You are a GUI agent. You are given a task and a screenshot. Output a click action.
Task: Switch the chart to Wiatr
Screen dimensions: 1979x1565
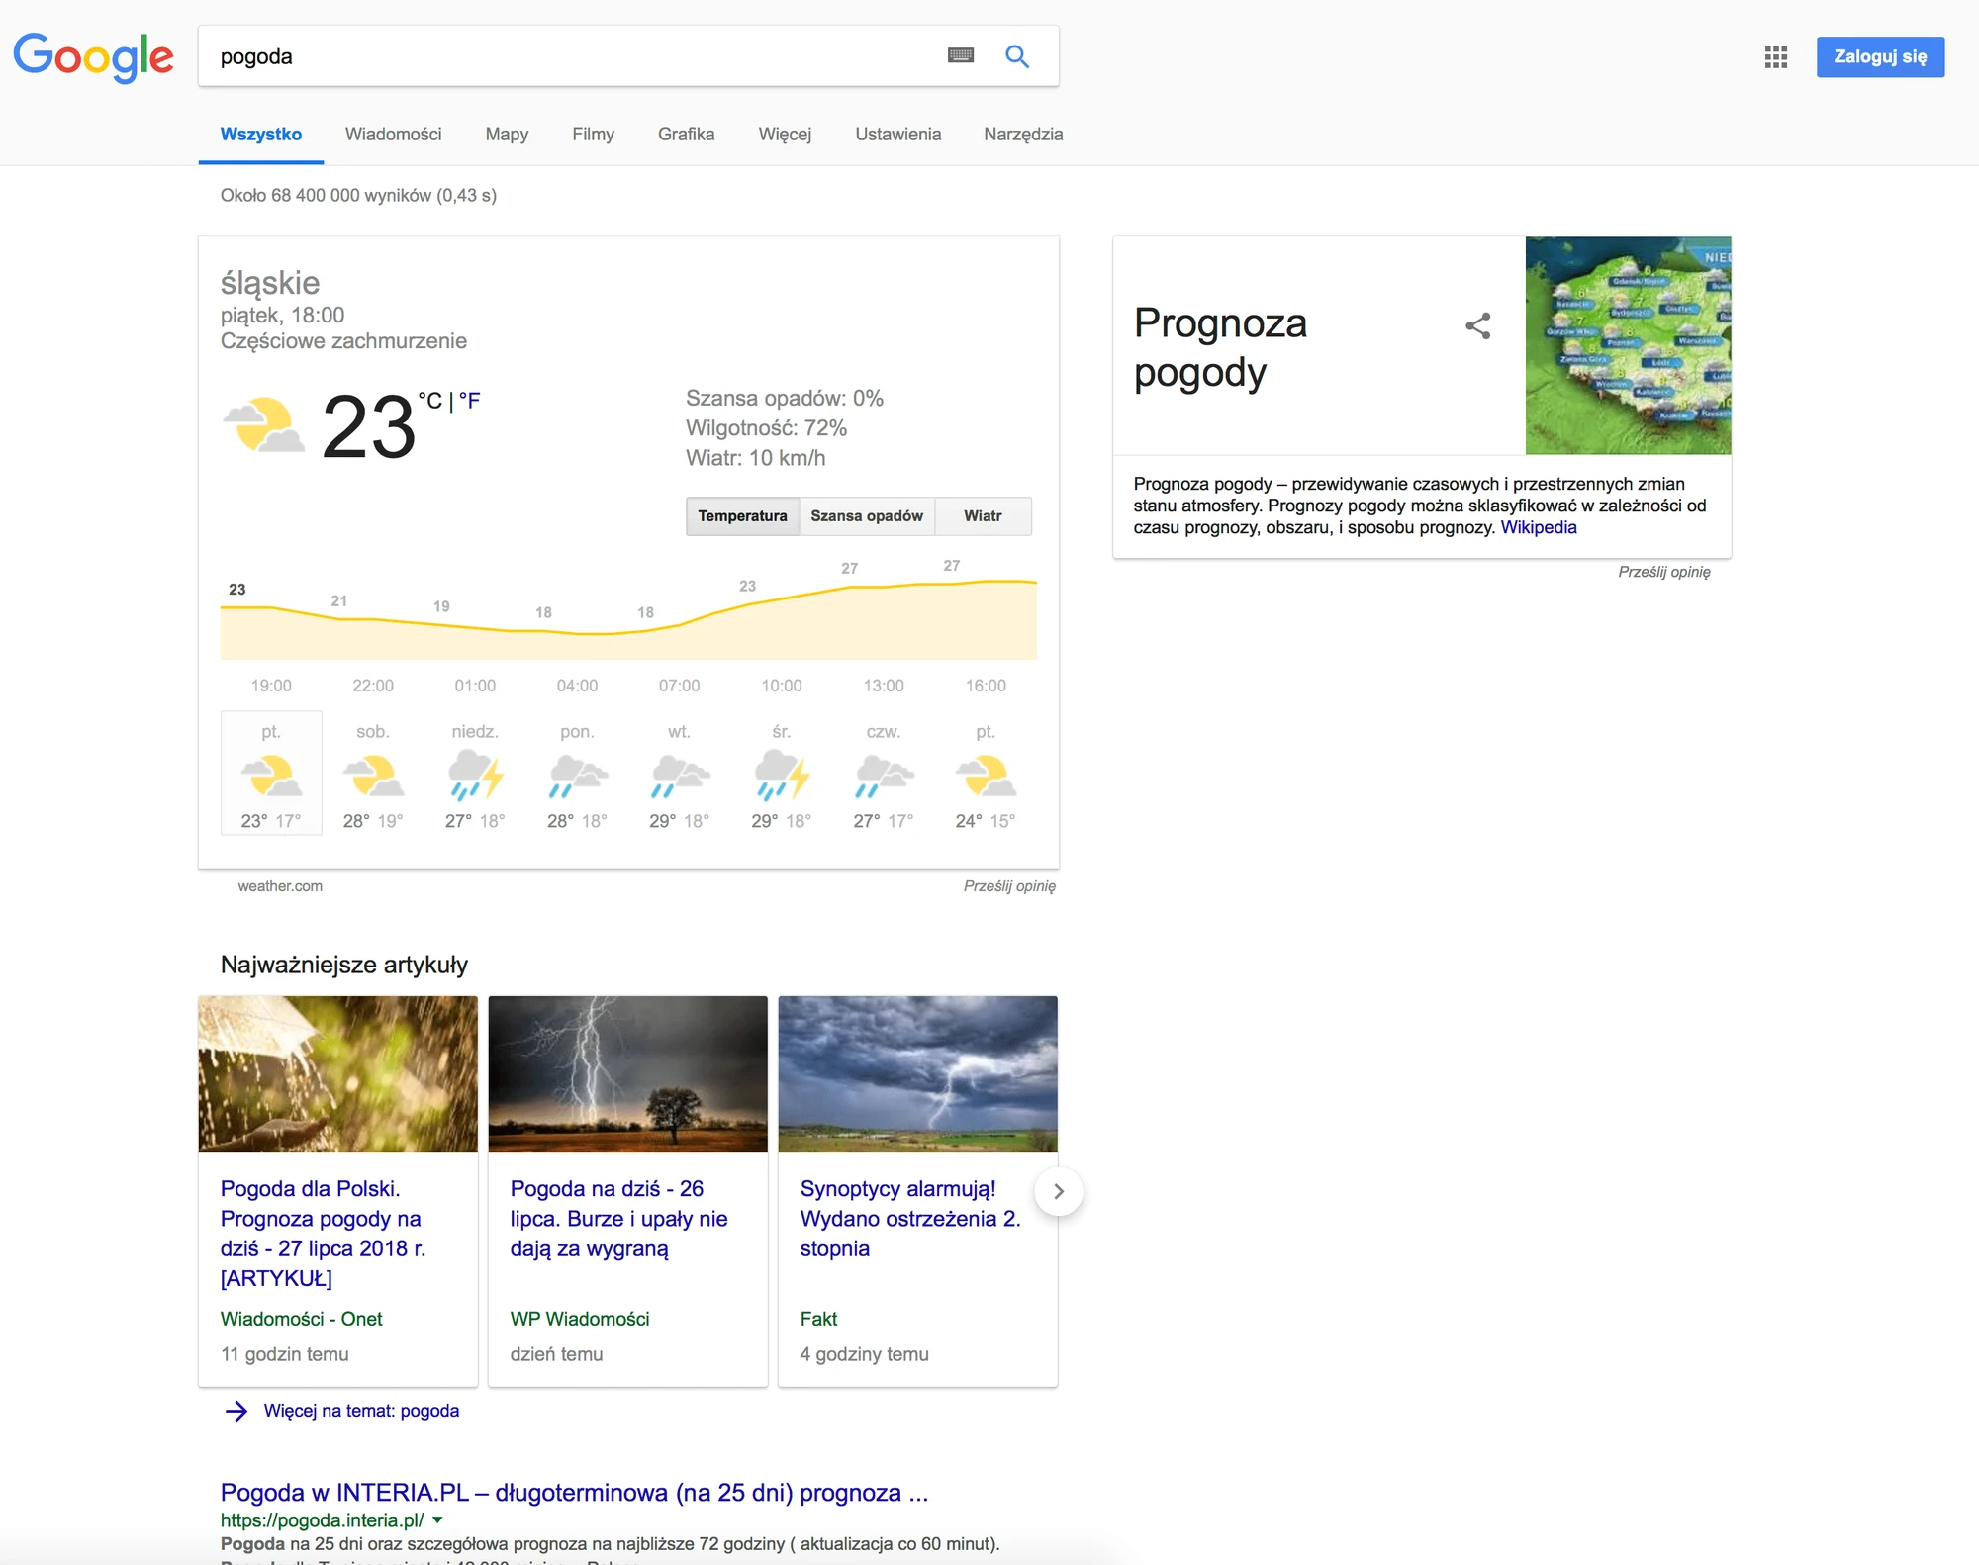(983, 516)
